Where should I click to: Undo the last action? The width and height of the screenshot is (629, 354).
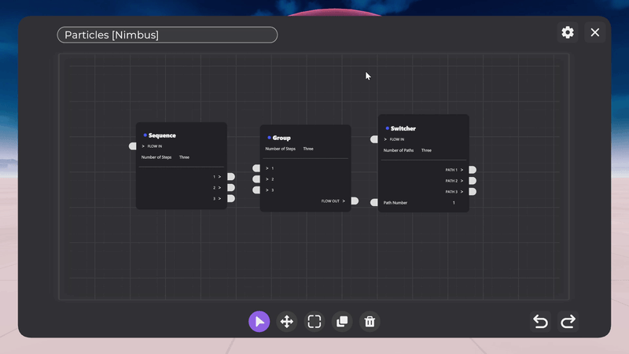click(x=540, y=322)
